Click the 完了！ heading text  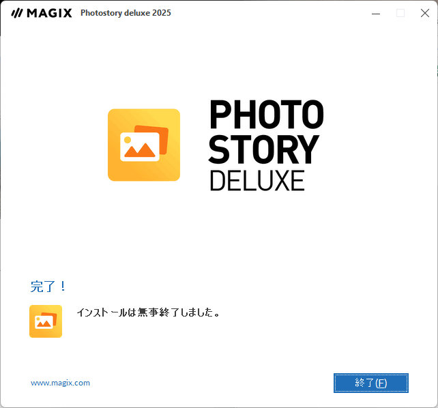[48, 287]
